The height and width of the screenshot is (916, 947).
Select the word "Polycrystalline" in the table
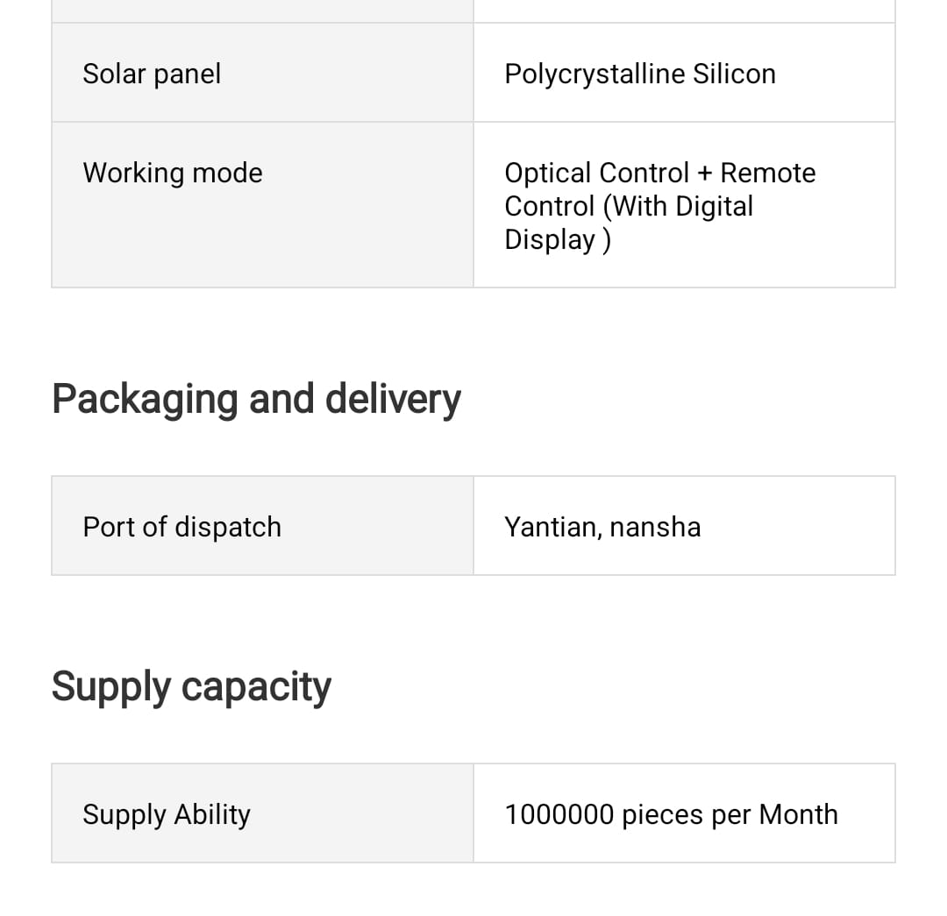[595, 74]
